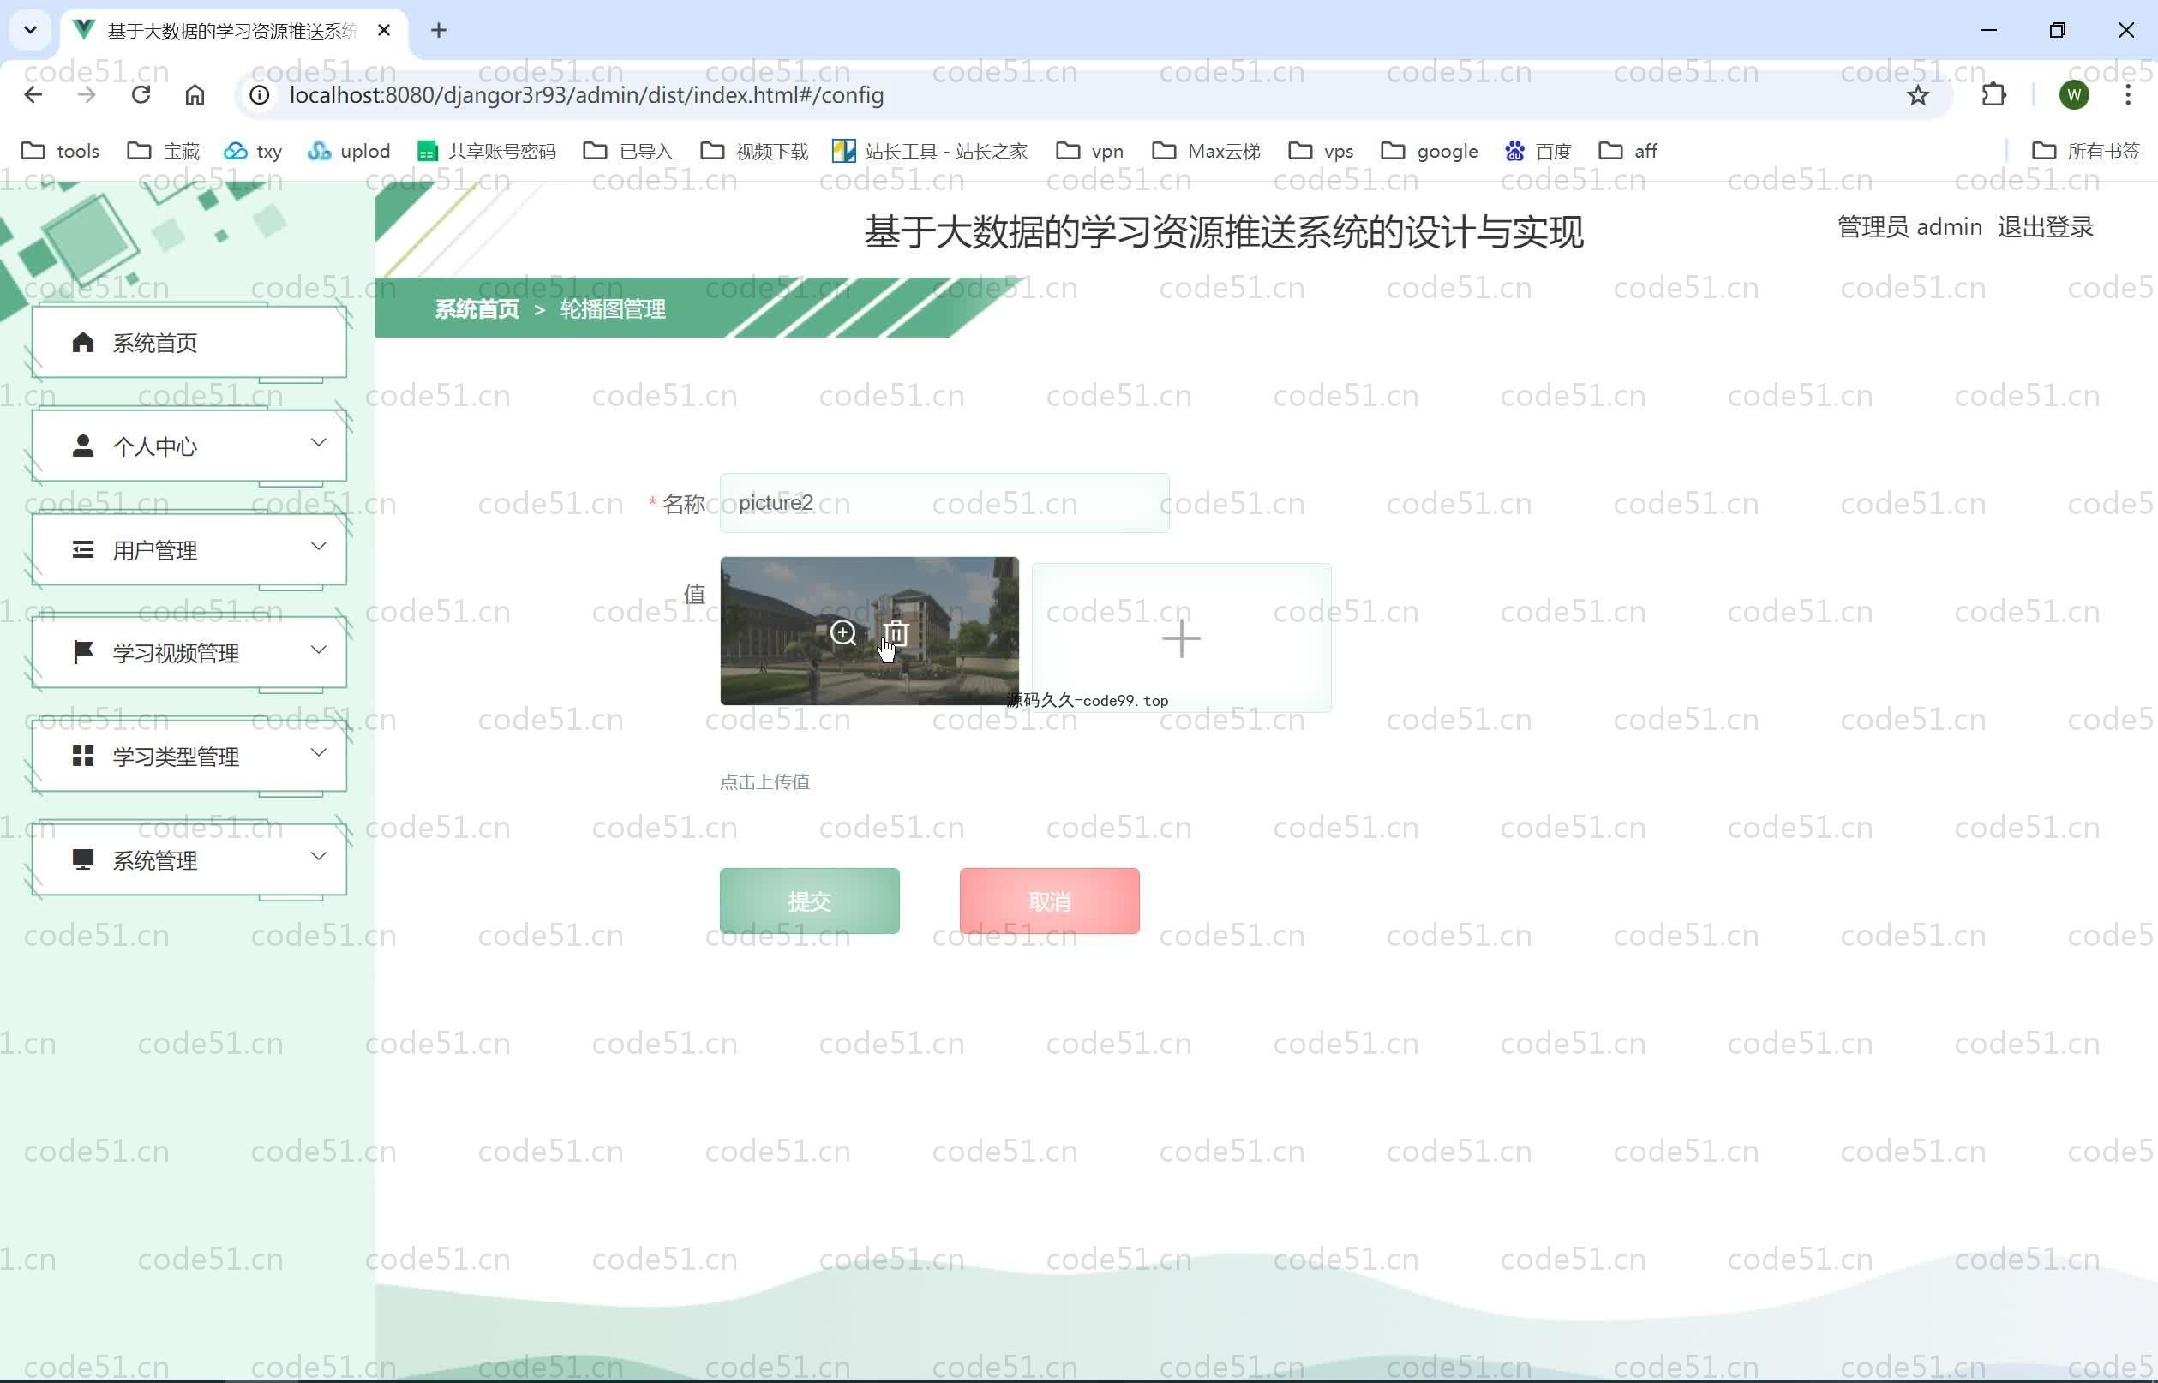Expand the 学习类型管理 menu chevron
Screen dimensions: 2158x1383
[x=318, y=752]
